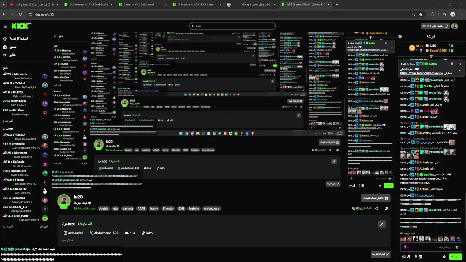
Task: Open the user profile avatar menu
Action: (454, 26)
